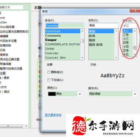Select 整理代码格式设置 in preferences tree
The width and height of the screenshot is (140, 137).
tap(11, 68)
